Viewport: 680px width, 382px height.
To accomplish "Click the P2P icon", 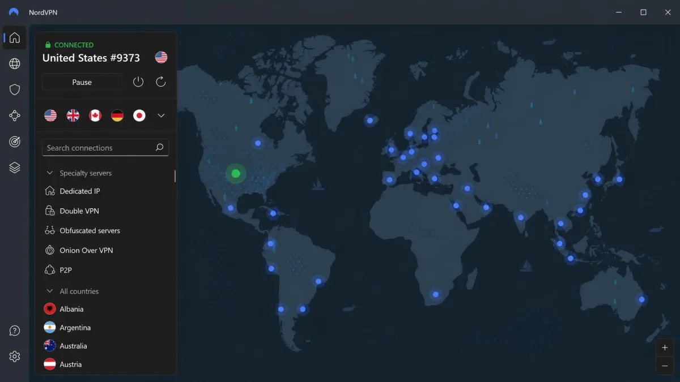I will point(50,270).
